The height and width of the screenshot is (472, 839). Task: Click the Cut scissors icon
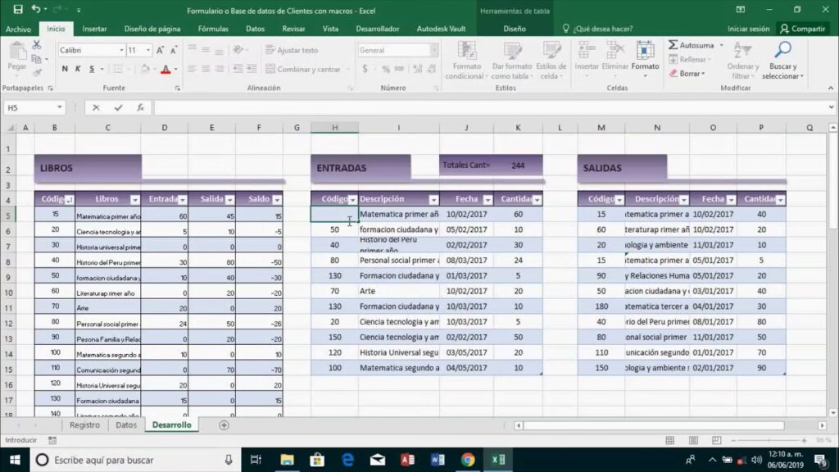coord(36,45)
